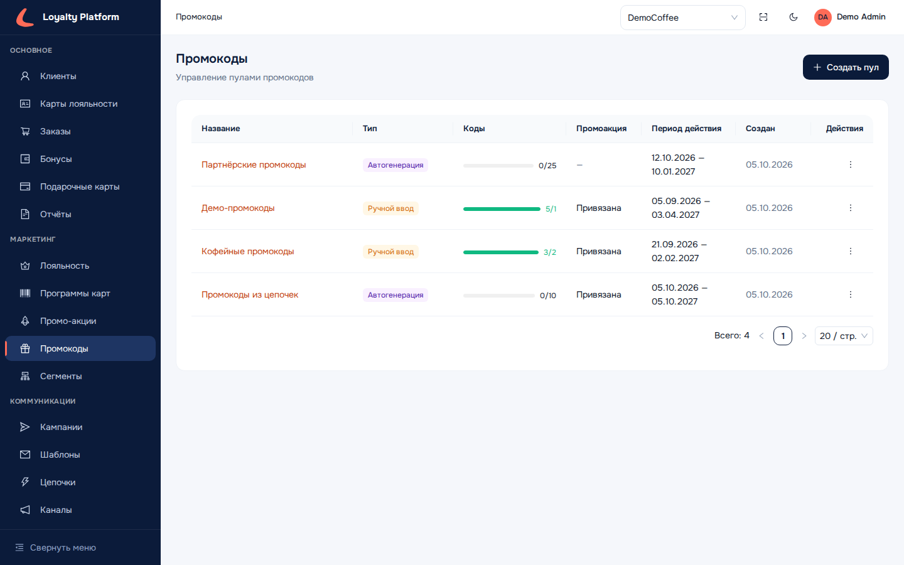Go to Промокоды item in the sidebar
This screenshot has height=565, width=904.
80,348
